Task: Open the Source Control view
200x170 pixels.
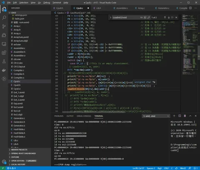Action: [4, 26]
